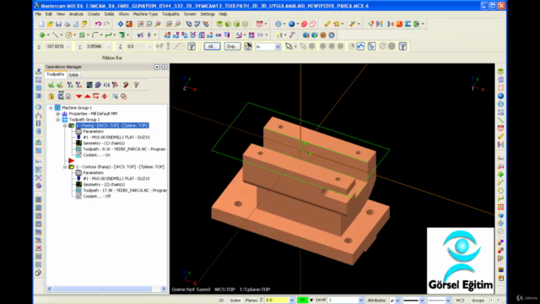This screenshot has height=304, width=540.
Task: Click the Analyze question-mark icon
Action: pyautogui.click(x=370, y=24)
